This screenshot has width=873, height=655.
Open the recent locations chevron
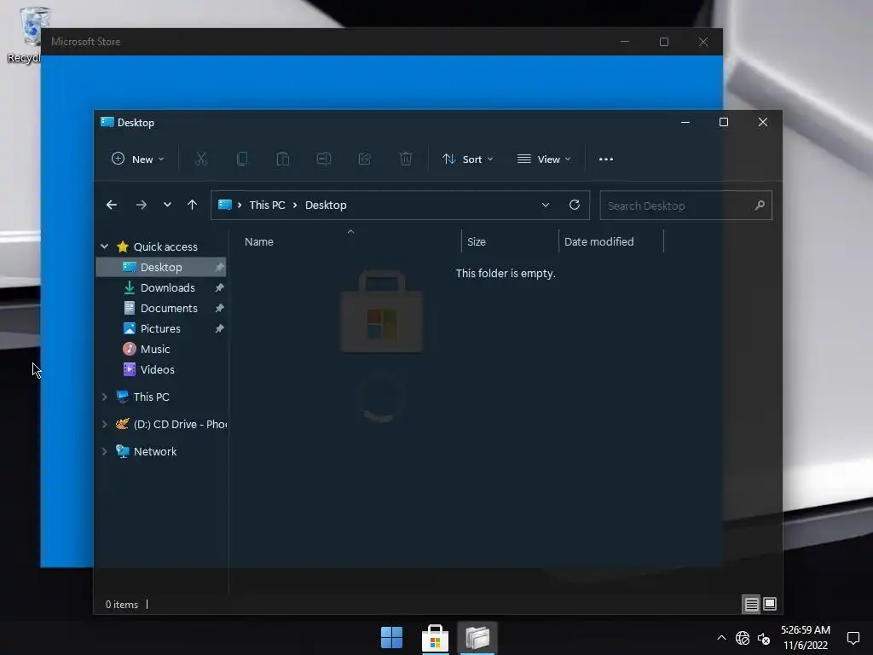tap(167, 205)
